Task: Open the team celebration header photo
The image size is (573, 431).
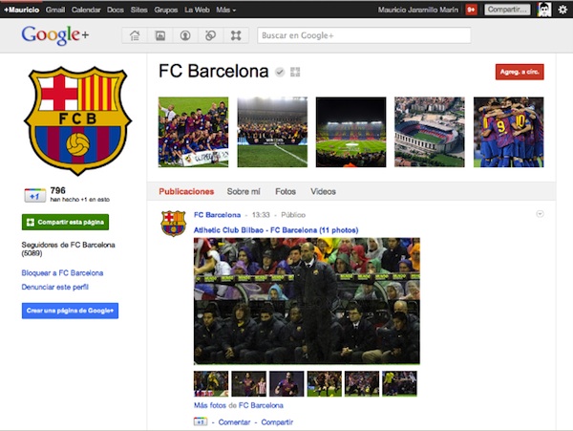Action: click(x=193, y=132)
